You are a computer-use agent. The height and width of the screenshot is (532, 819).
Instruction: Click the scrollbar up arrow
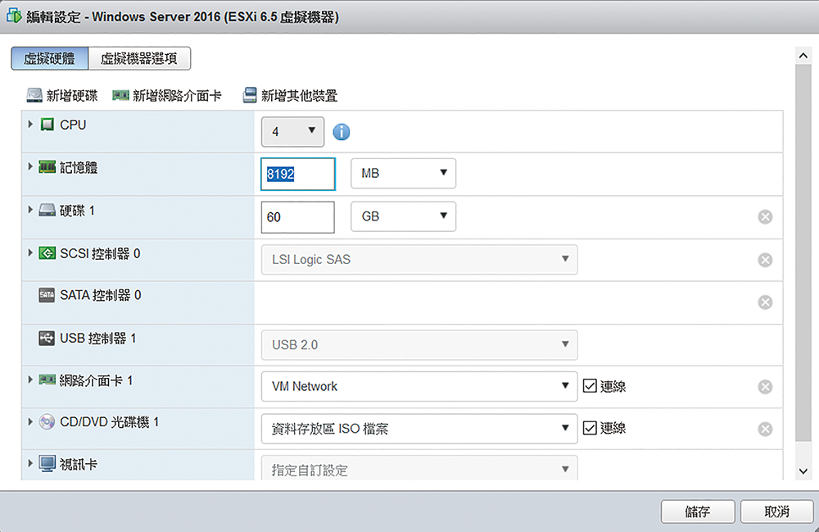tap(803, 56)
